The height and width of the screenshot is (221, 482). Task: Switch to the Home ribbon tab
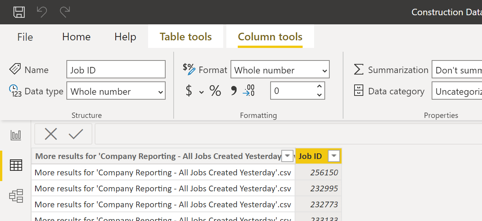(x=76, y=37)
